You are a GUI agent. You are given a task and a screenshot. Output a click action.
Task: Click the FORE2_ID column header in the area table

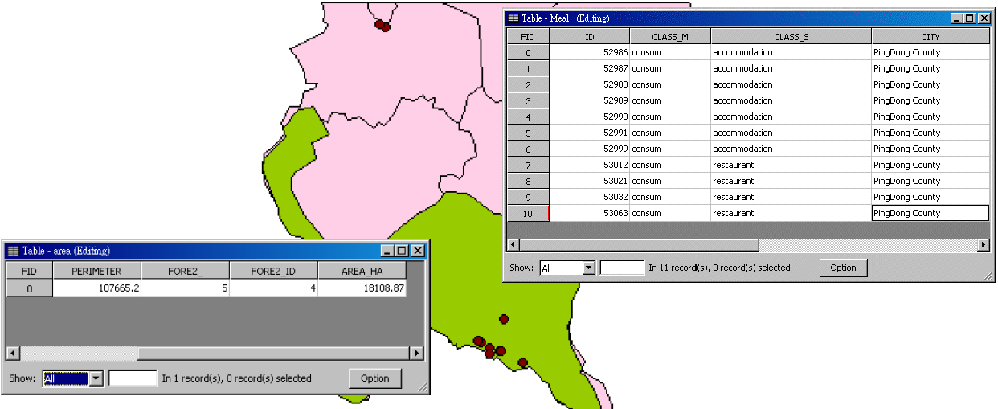pos(273,272)
